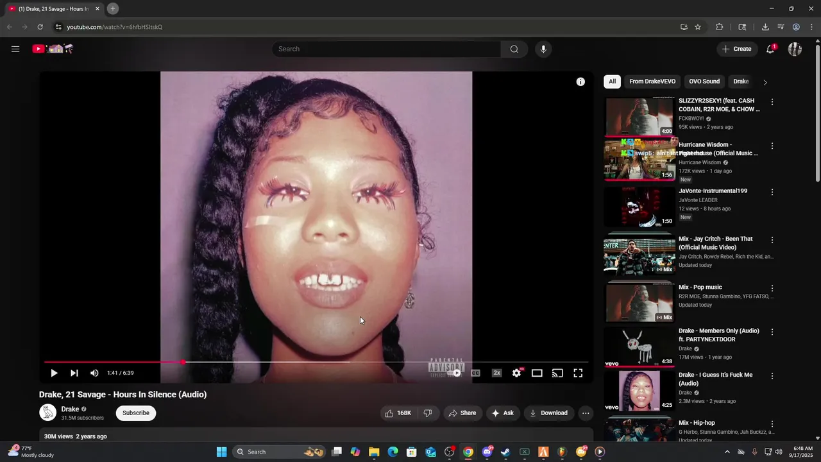Open Drake - Members Only (Audio) title
The image size is (821, 462).
718,335
